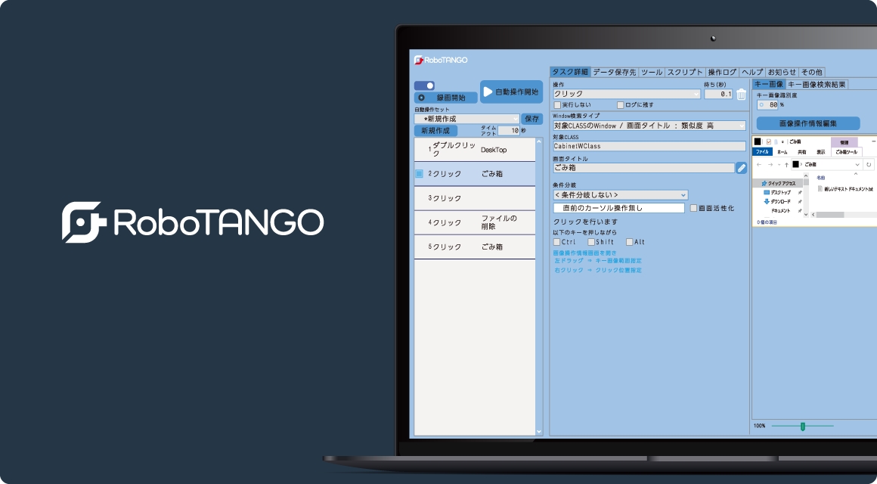The width and height of the screenshot is (877, 484).
Task: Enable the ログに残す checkbox
Action: point(620,105)
